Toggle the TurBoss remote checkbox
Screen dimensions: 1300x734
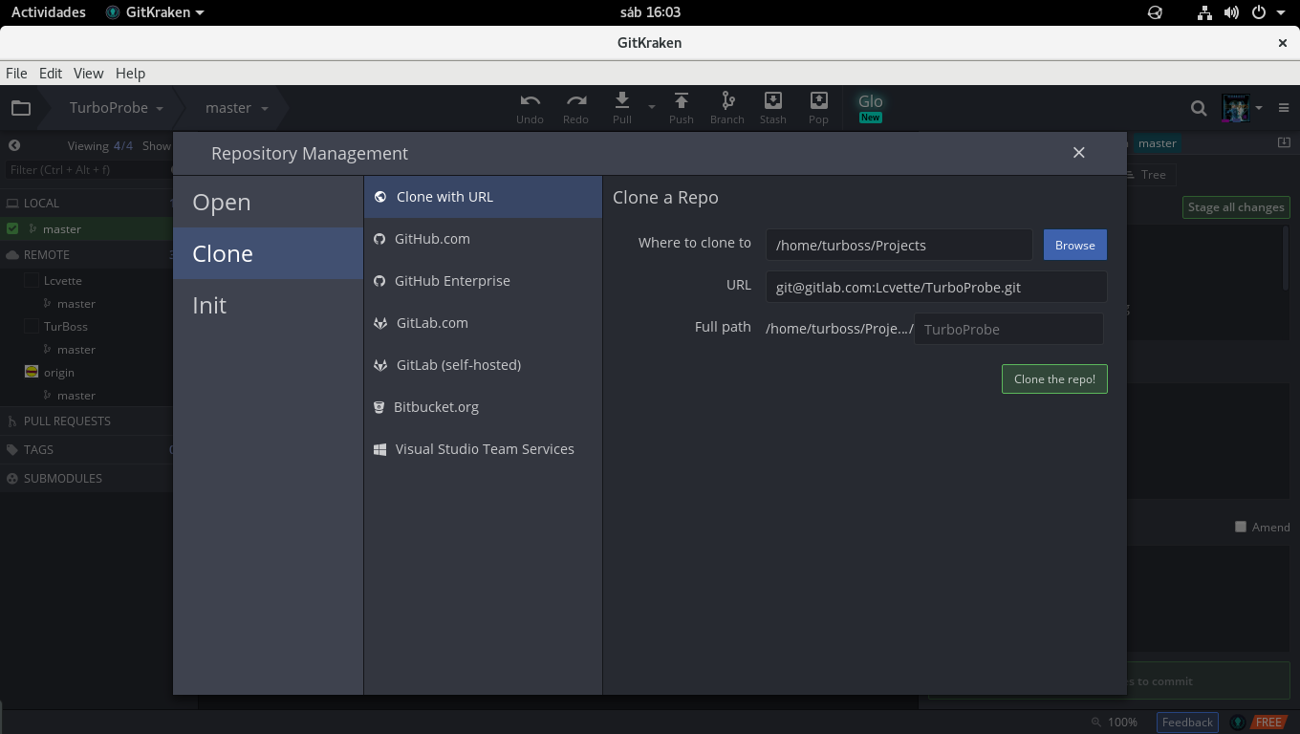pyautogui.click(x=32, y=326)
